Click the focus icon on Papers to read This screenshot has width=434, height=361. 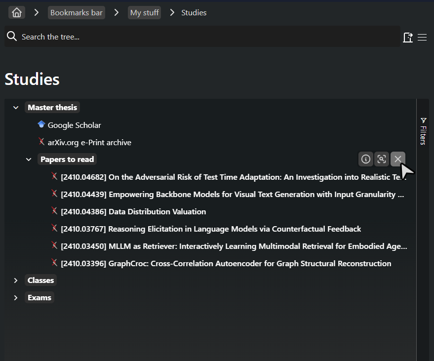382,159
